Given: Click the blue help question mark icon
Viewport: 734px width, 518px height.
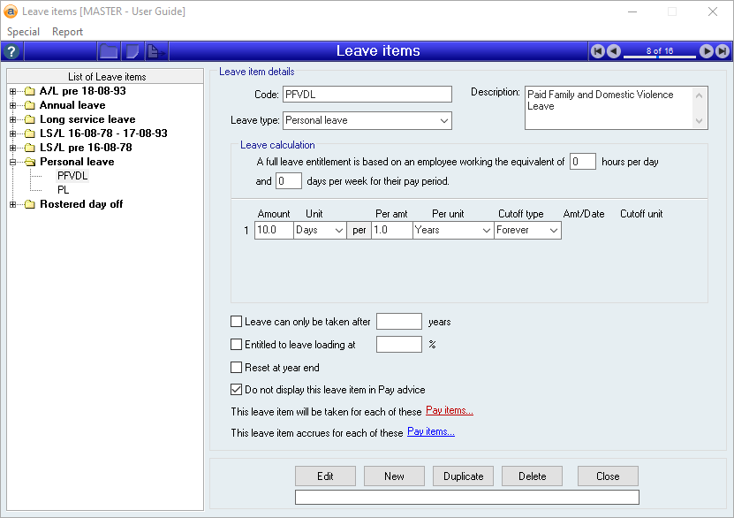Looking at the screenshot, I should pyautogui.click(x=11, y=51).
